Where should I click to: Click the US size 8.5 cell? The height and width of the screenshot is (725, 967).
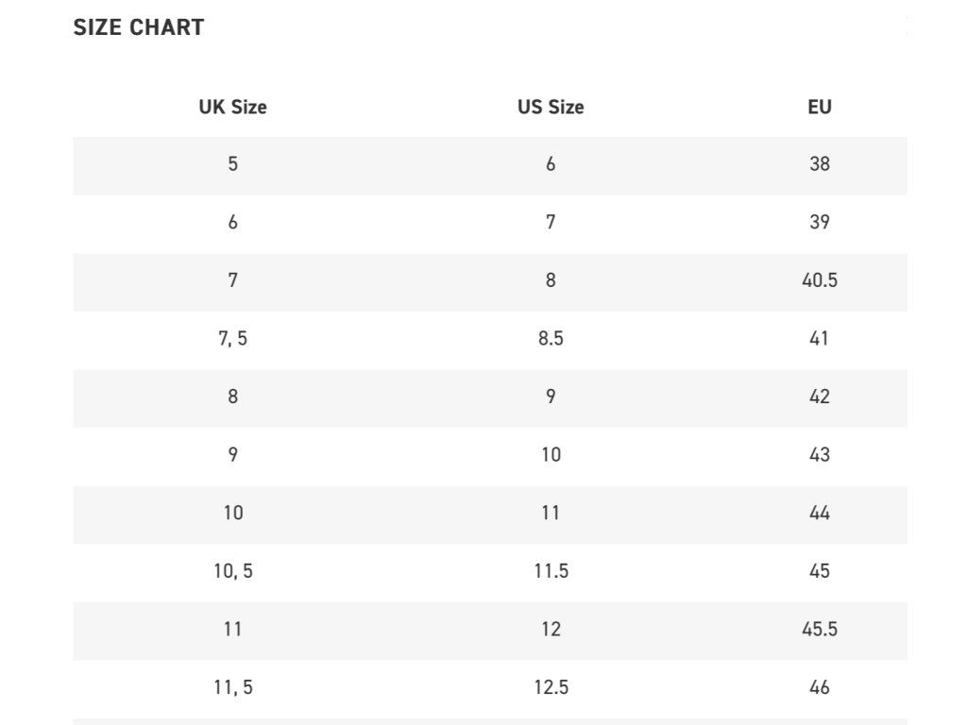coord(551,338)
